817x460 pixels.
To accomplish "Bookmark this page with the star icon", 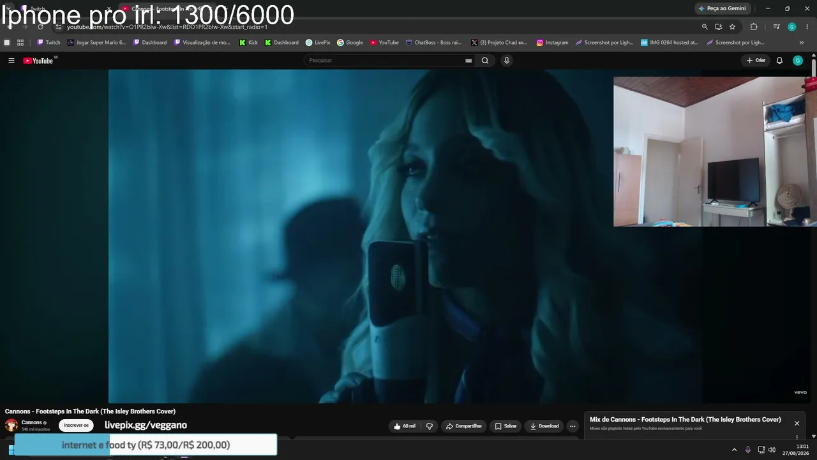I will (732, 27).
